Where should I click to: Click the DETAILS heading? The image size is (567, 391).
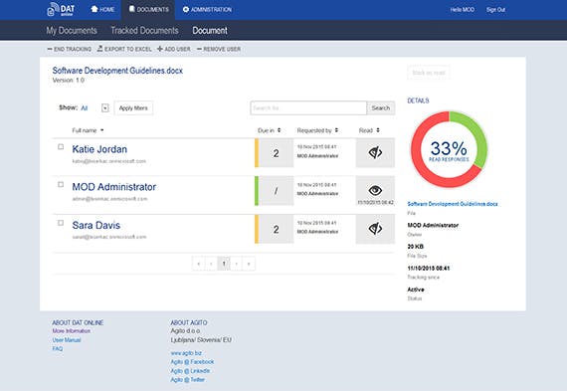pos(418,100)
